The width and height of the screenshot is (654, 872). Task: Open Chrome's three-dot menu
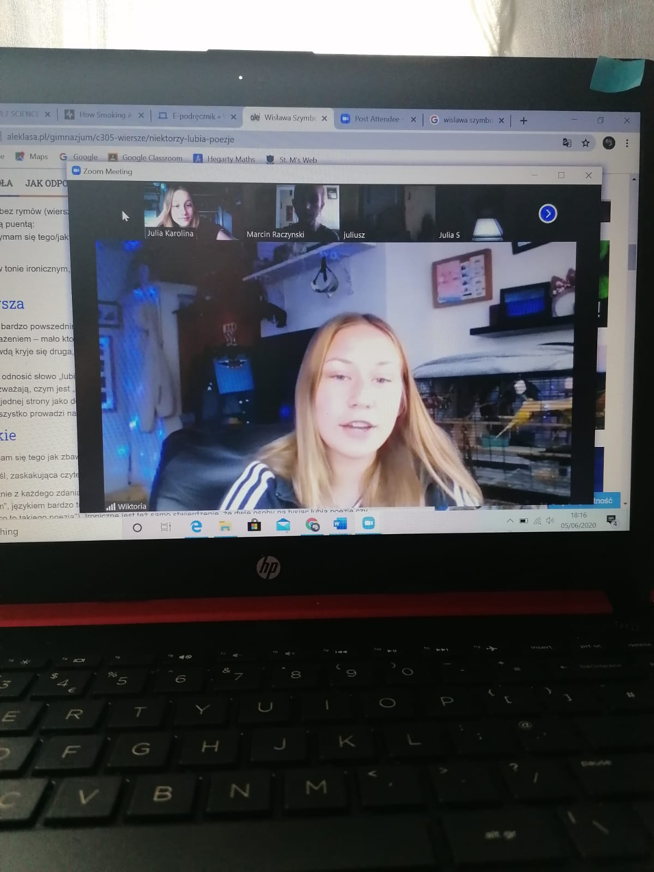(627, 143)
